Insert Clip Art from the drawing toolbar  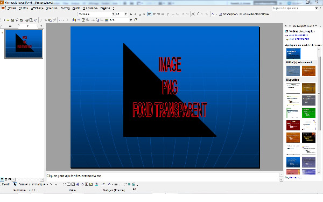[87, 184]
